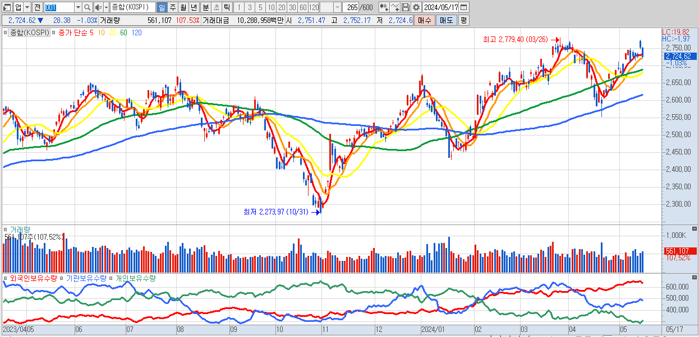The width and height of the screenshot is (699, 337).
Task: Click the 2024/01 label on date axis
Action: click(x=433, y=330)
